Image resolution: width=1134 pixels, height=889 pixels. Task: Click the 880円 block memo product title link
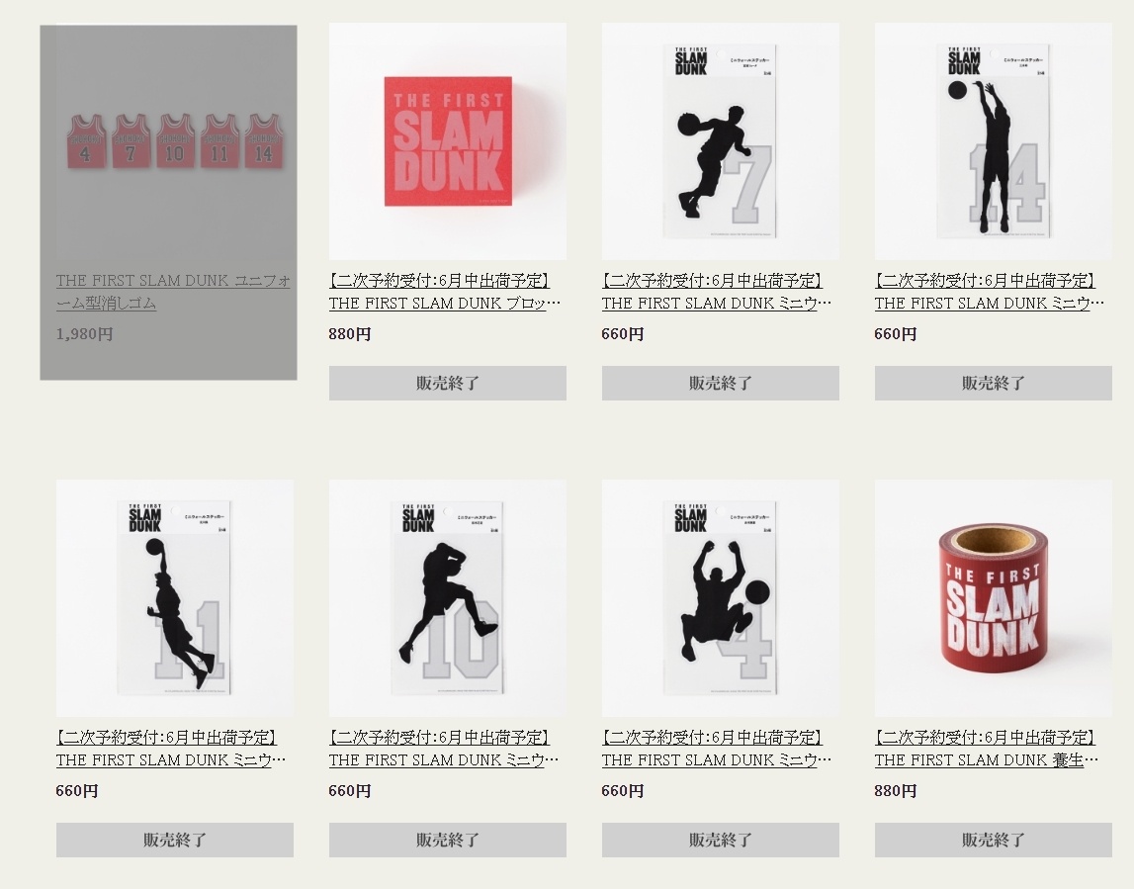pyautogui.click(x=445, y=292)
